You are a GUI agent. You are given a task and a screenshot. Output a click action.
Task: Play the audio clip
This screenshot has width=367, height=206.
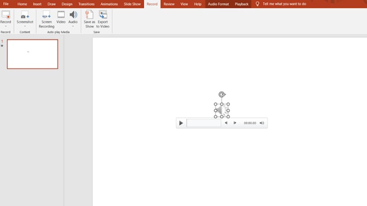coord(181,123)
